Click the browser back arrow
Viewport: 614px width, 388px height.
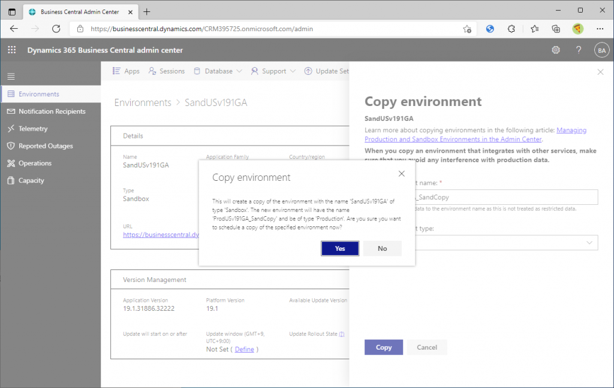coord(14,29)
